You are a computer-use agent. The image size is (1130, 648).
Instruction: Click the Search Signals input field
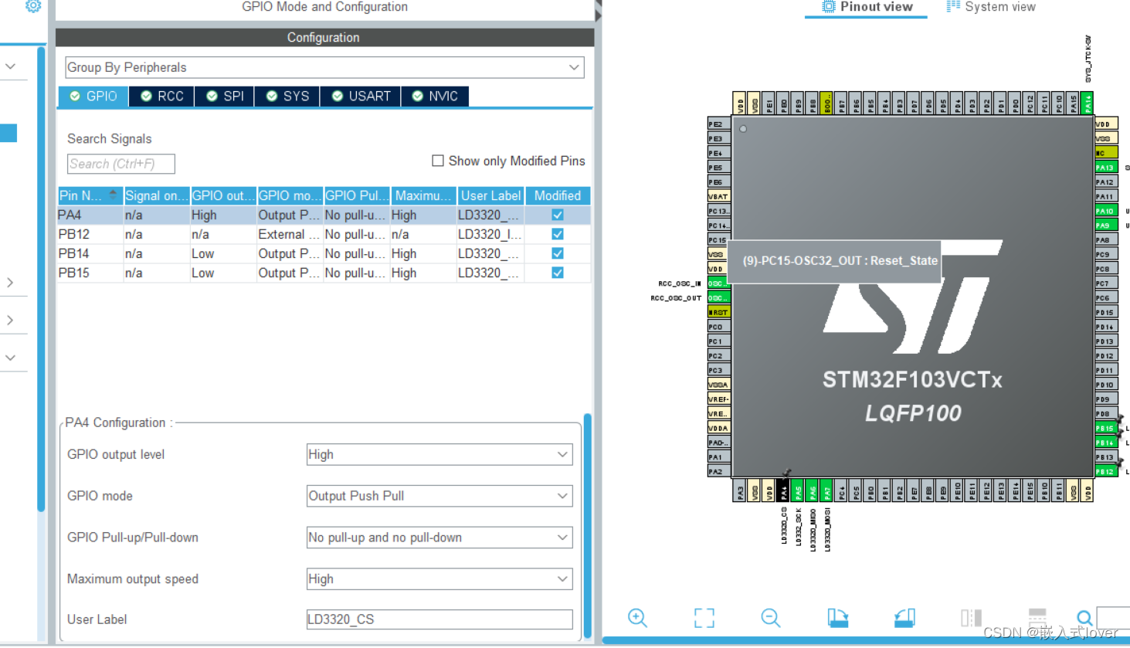point(120,164)
